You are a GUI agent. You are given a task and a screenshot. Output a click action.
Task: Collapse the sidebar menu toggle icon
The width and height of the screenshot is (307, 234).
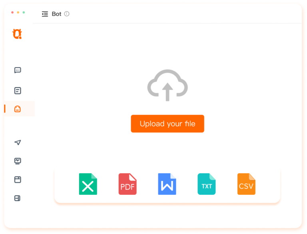(x=45, y=14)
